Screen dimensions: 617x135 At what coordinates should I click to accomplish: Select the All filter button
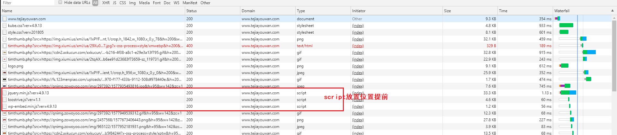[x=95, y=3]
